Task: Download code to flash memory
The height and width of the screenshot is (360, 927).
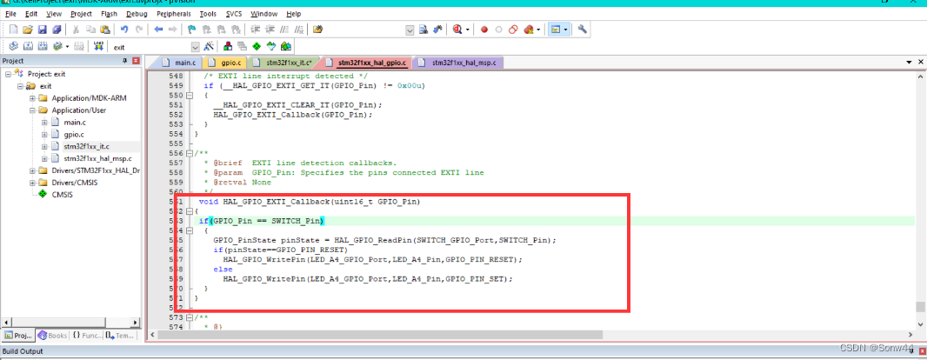Action: click(99, 46)
